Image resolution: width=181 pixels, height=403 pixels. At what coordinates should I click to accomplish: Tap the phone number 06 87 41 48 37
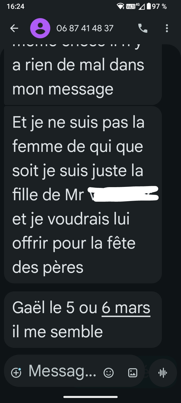pos(85,28)
